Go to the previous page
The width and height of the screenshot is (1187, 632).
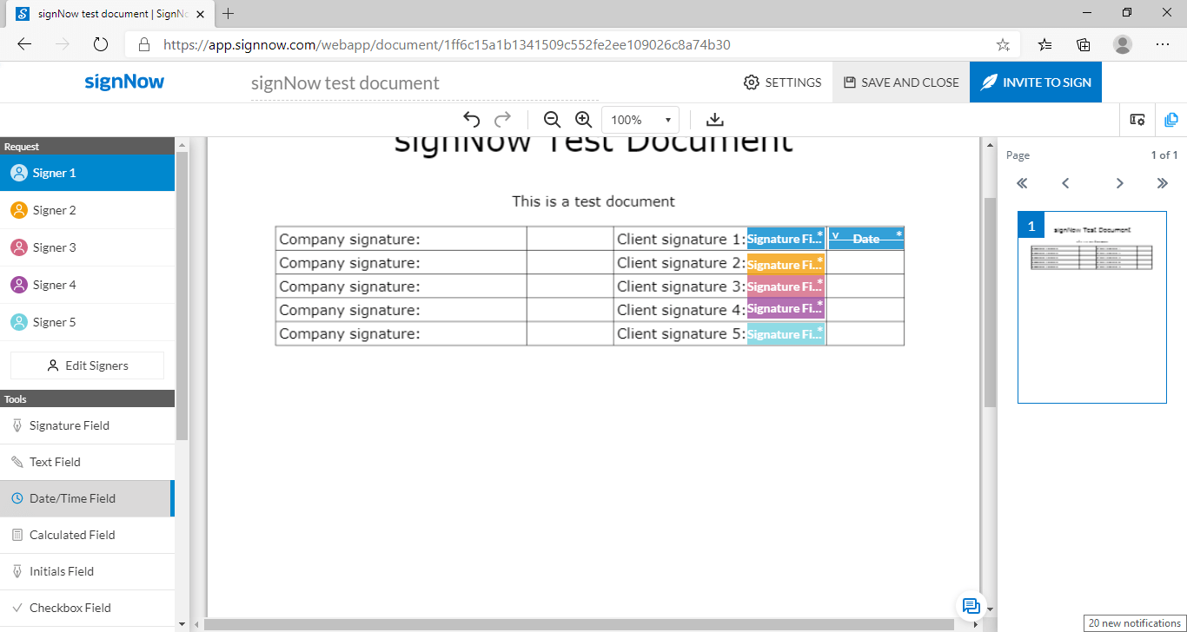pyautogui.click(x=1065, y=183)
